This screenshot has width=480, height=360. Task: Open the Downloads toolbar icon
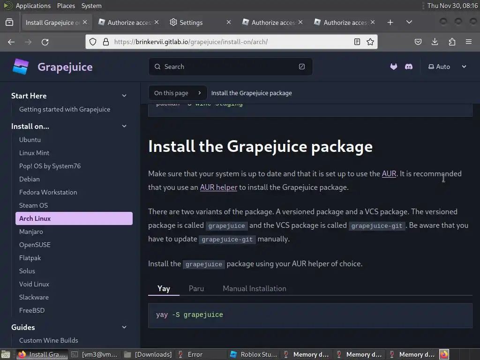tap(435, 42)
